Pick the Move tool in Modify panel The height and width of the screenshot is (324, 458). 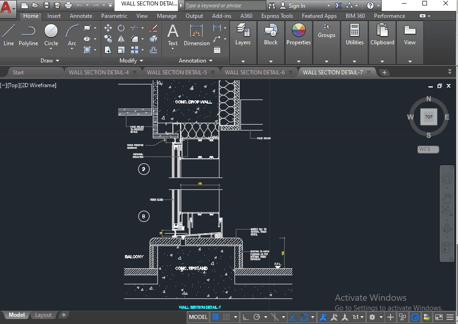pos(108,28)
